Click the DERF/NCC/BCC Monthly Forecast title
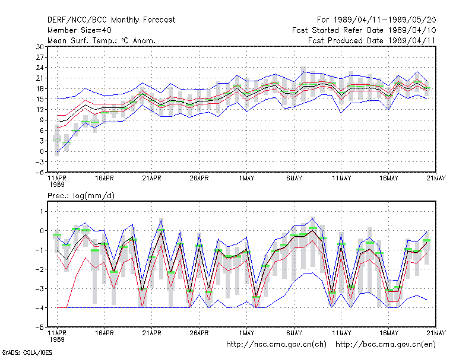Image resolution: width=475 pixels, height=356 pixels. click(111, 20)
